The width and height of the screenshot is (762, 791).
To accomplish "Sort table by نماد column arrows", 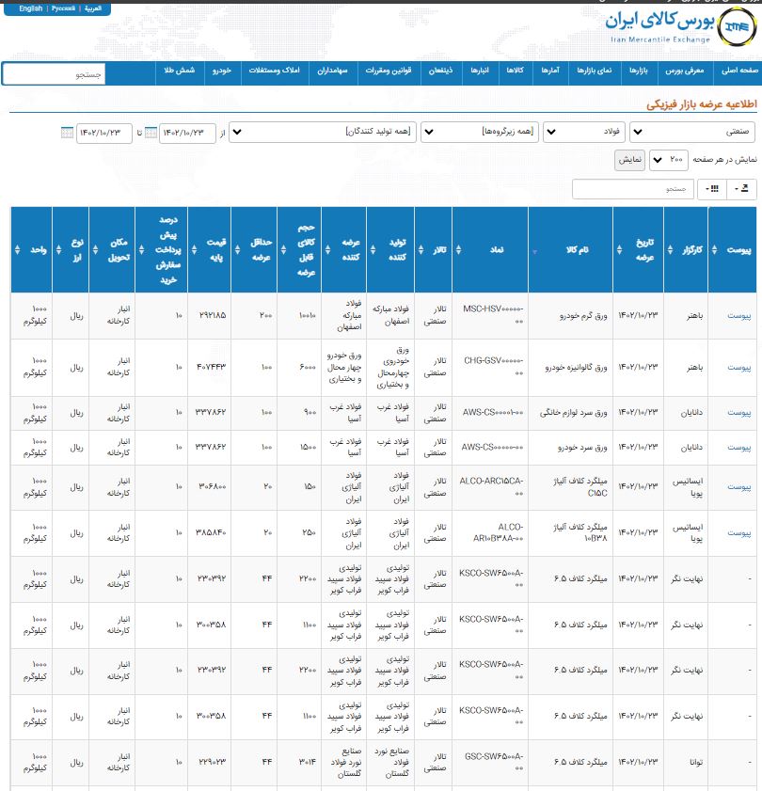I will (458, 249).
